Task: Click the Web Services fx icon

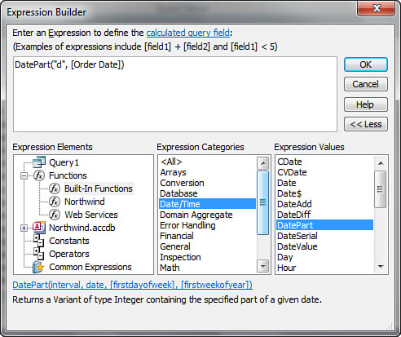Action: click(x=55, y=215)
